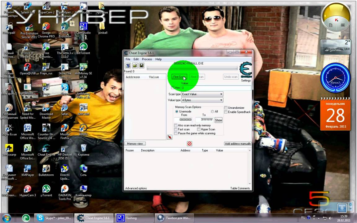Click Add address manually

click(x=238, y=144)
